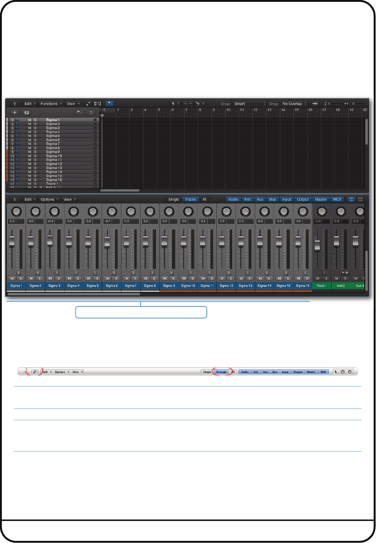
Task: Click the global tracks flag button
Action: click(x=79, y=112)
